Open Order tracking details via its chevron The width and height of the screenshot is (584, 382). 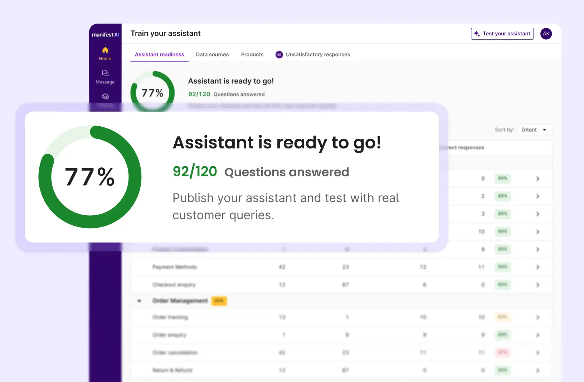tap(537, 317)
